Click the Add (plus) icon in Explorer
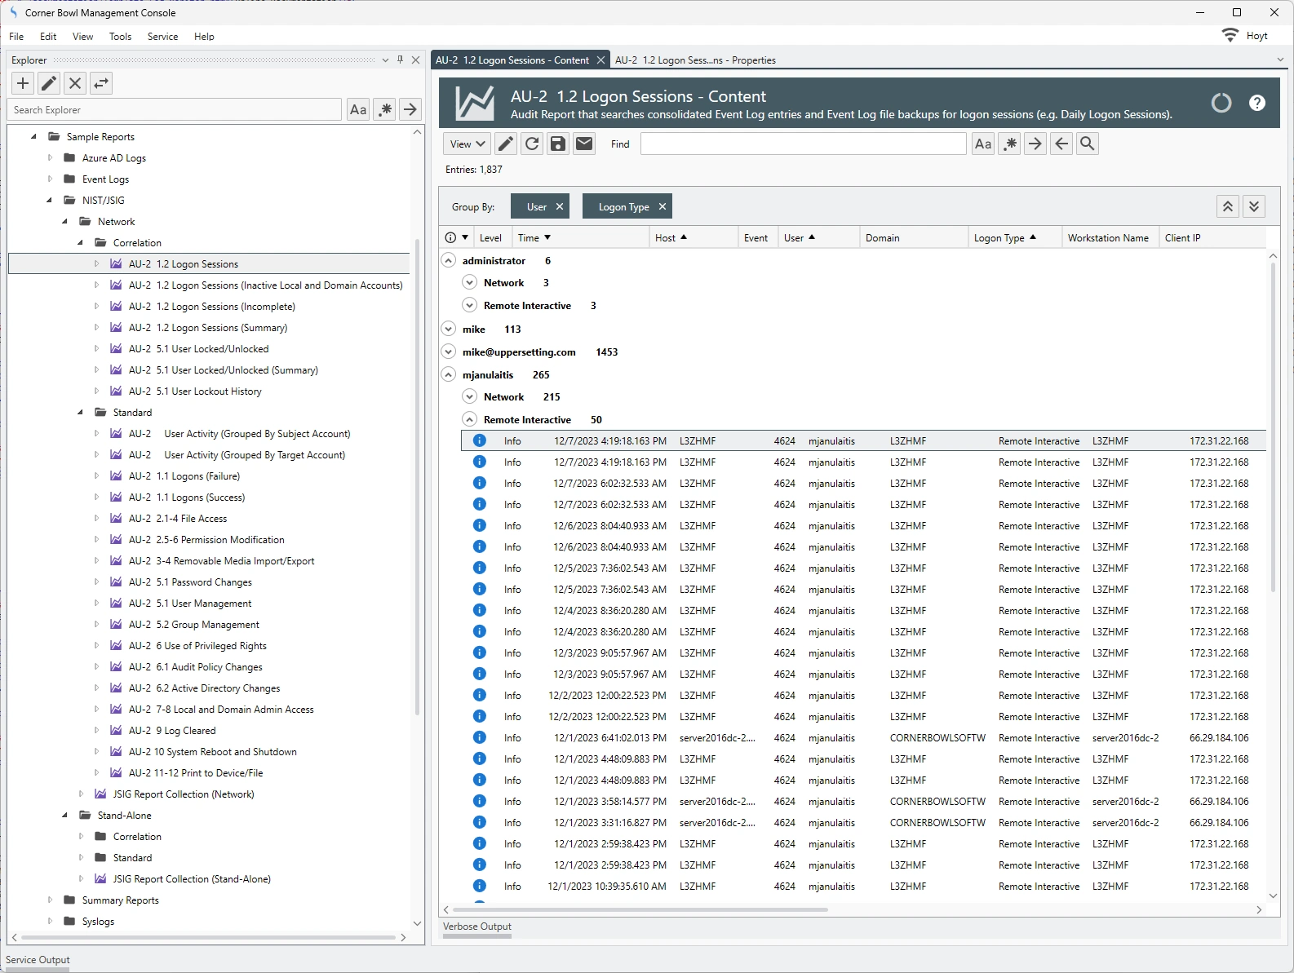Viewport: 1294px width, 973px height. pyautogui.click(x=23, y=83)
